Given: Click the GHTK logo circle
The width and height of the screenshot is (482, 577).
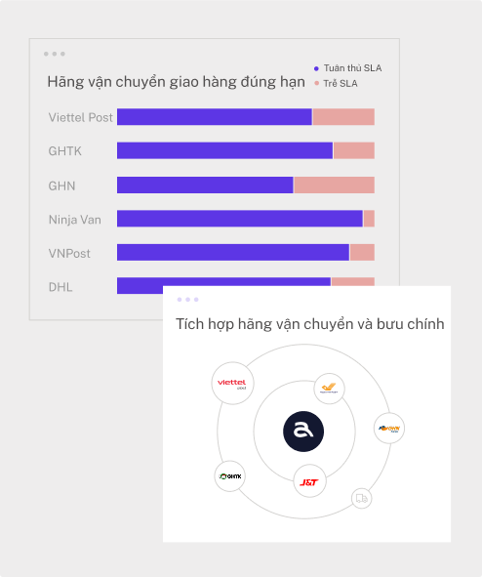Looking at the screenshot, I should tap(230, 476).
